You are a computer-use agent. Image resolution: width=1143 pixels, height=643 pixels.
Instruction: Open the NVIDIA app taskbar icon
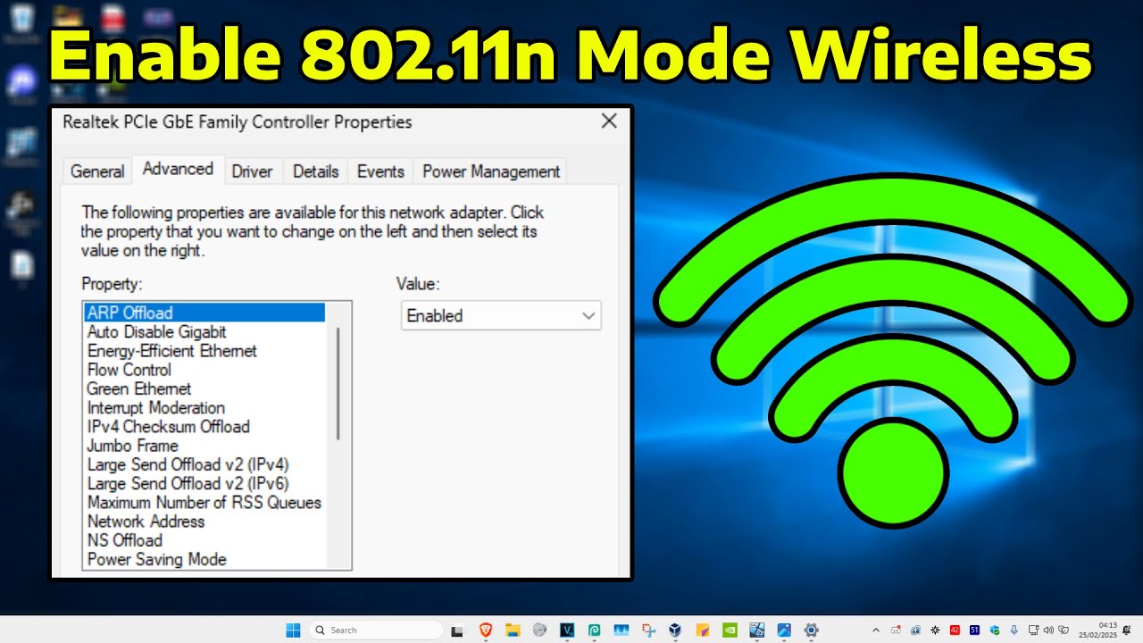pos(730,630)
